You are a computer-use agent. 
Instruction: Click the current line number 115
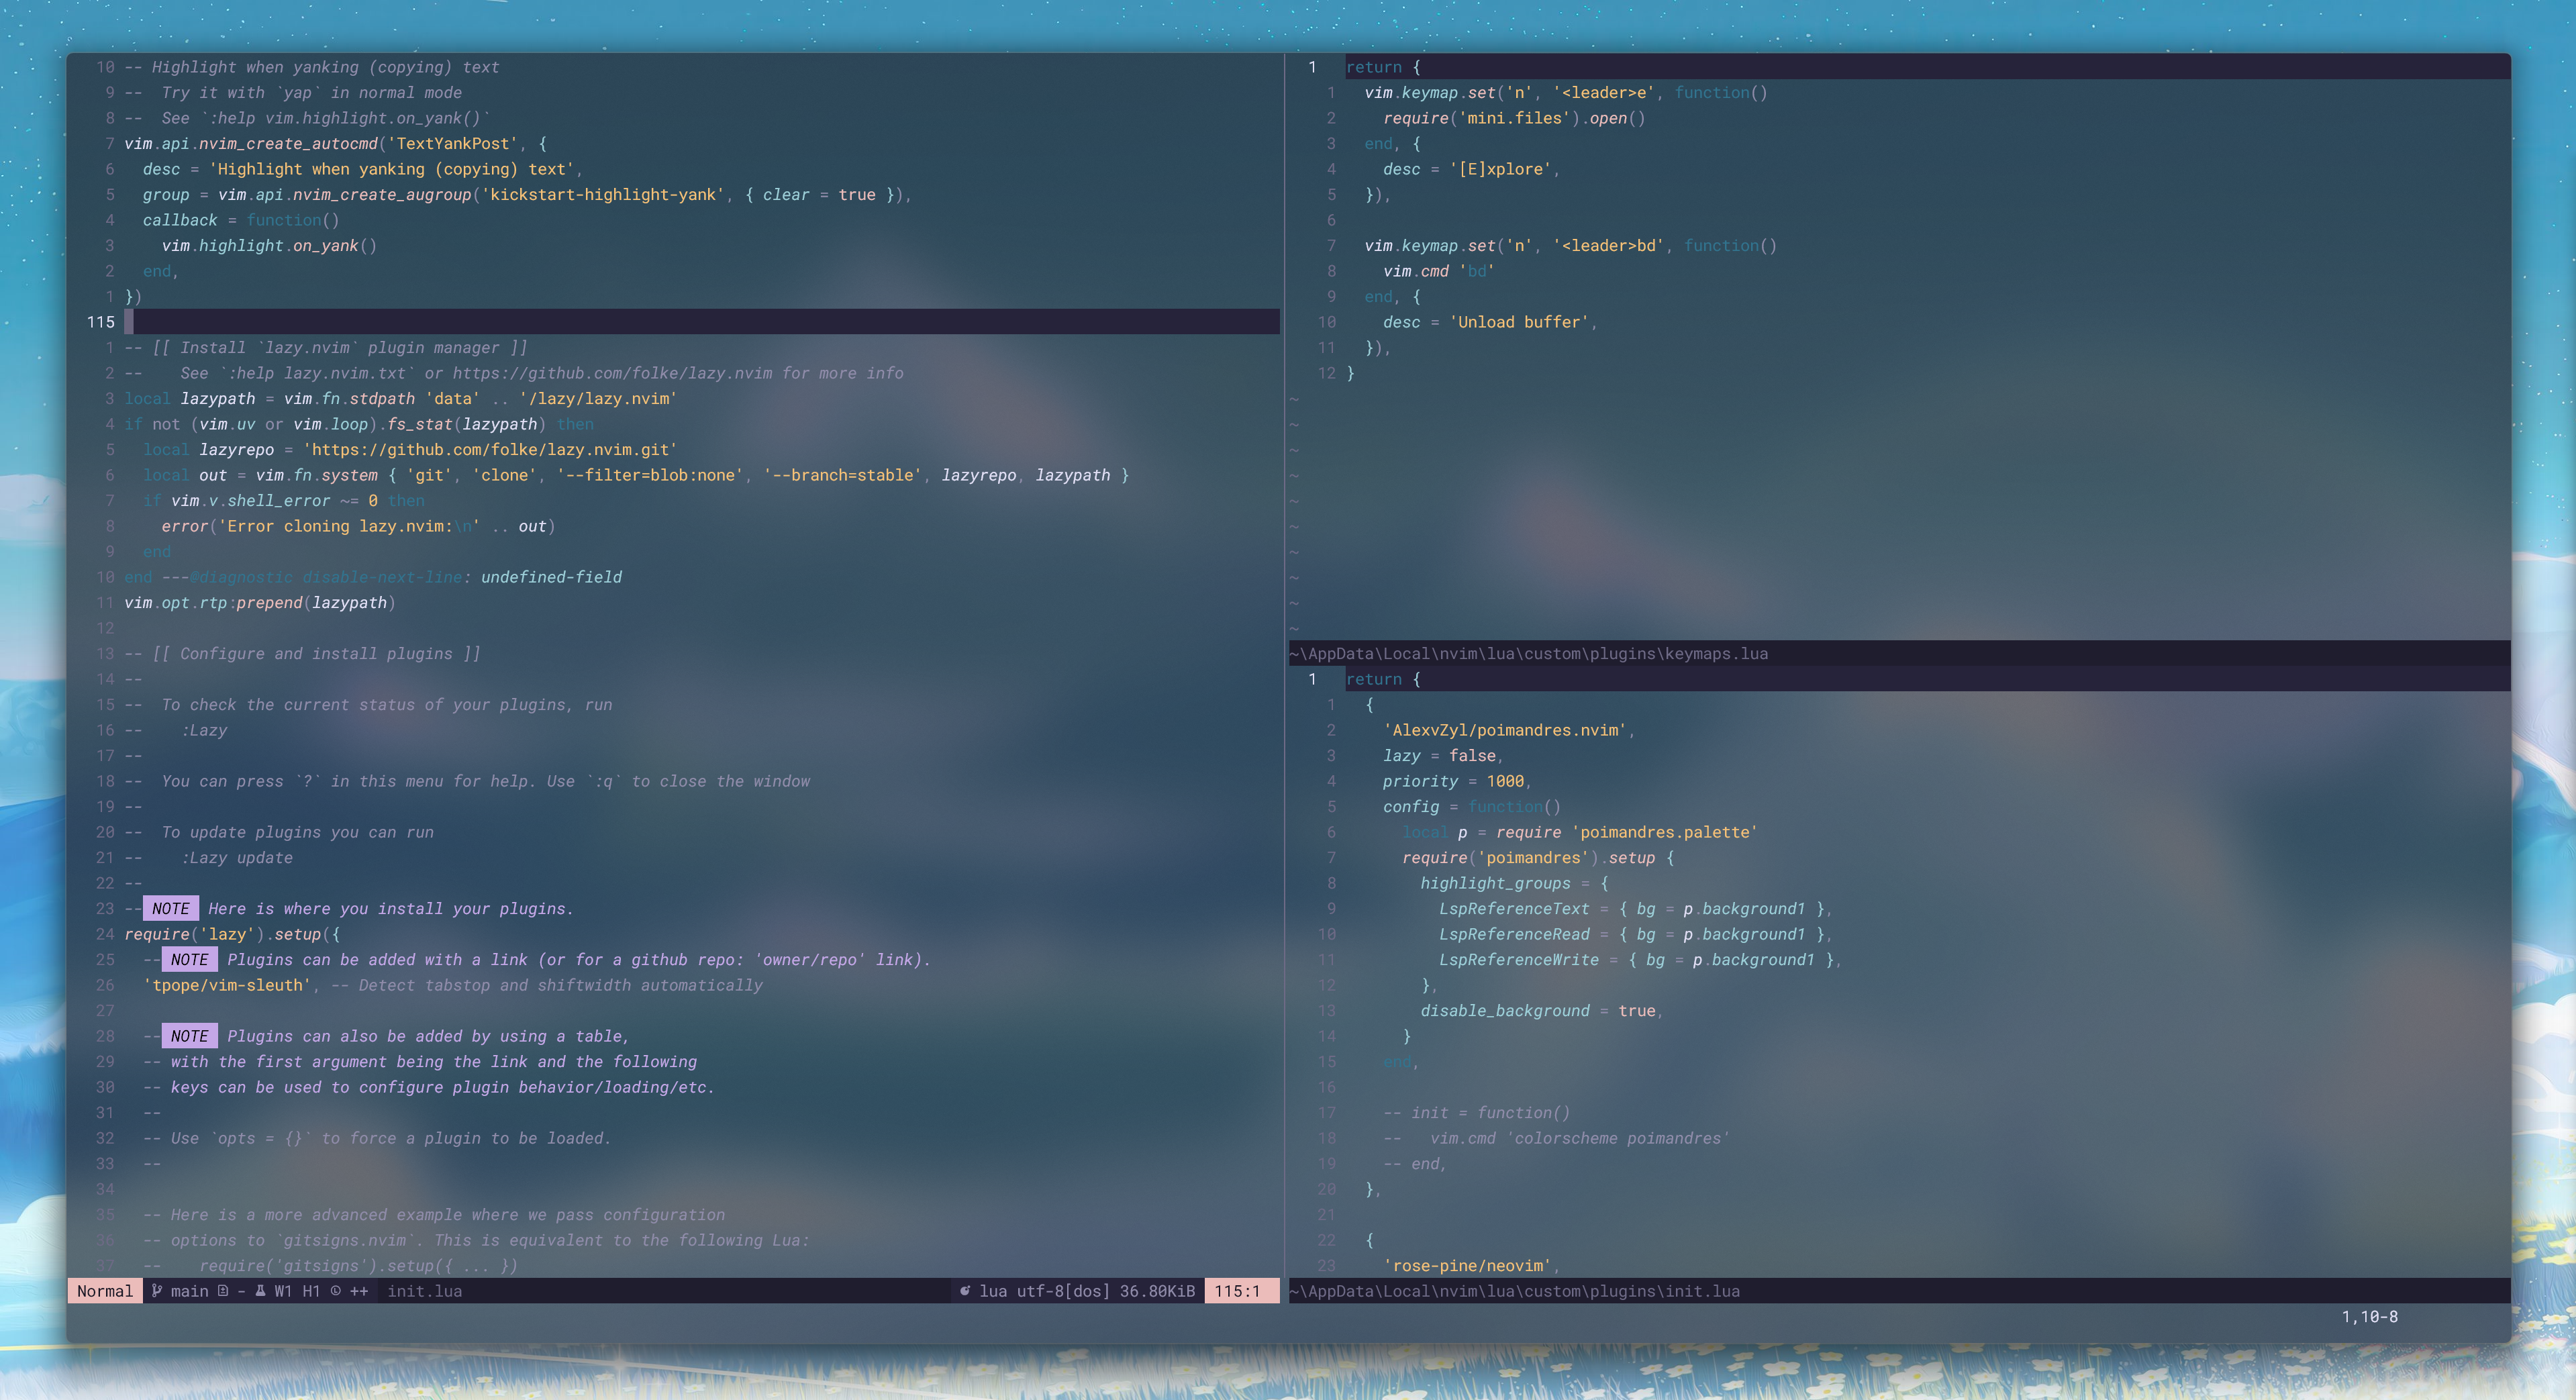[101, 322]
